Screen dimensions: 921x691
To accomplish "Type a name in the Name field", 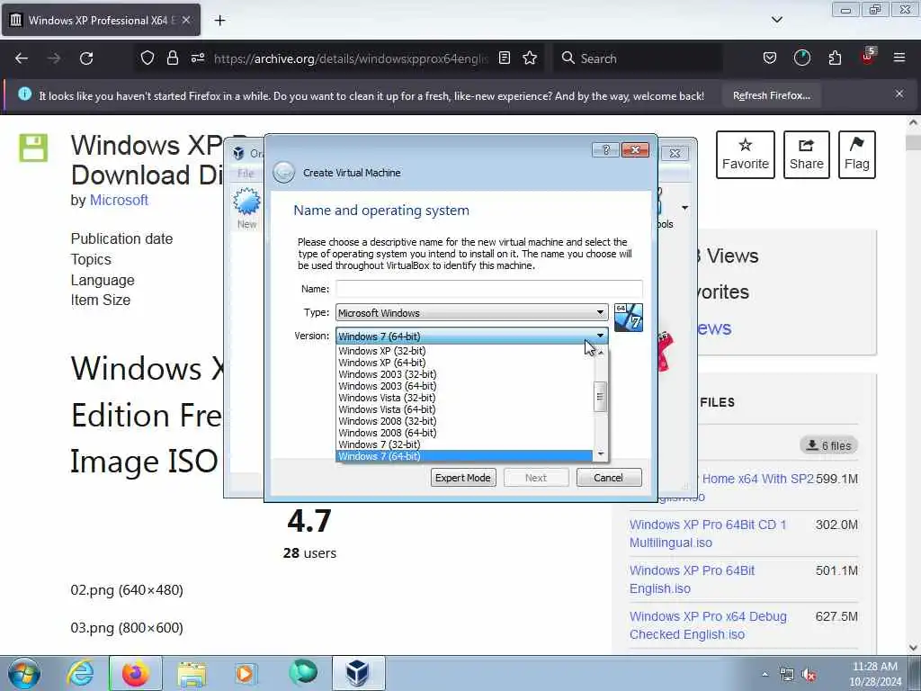I will 488,289.
